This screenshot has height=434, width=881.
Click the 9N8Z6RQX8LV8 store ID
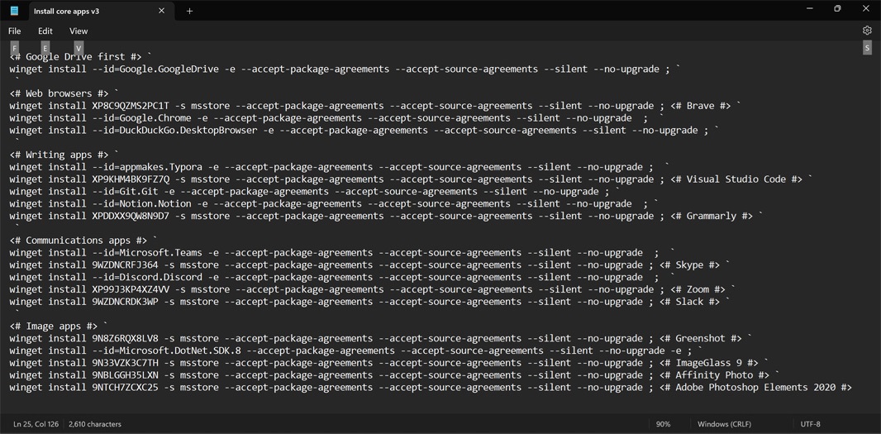pyautogui.click(x=126, y=338)
